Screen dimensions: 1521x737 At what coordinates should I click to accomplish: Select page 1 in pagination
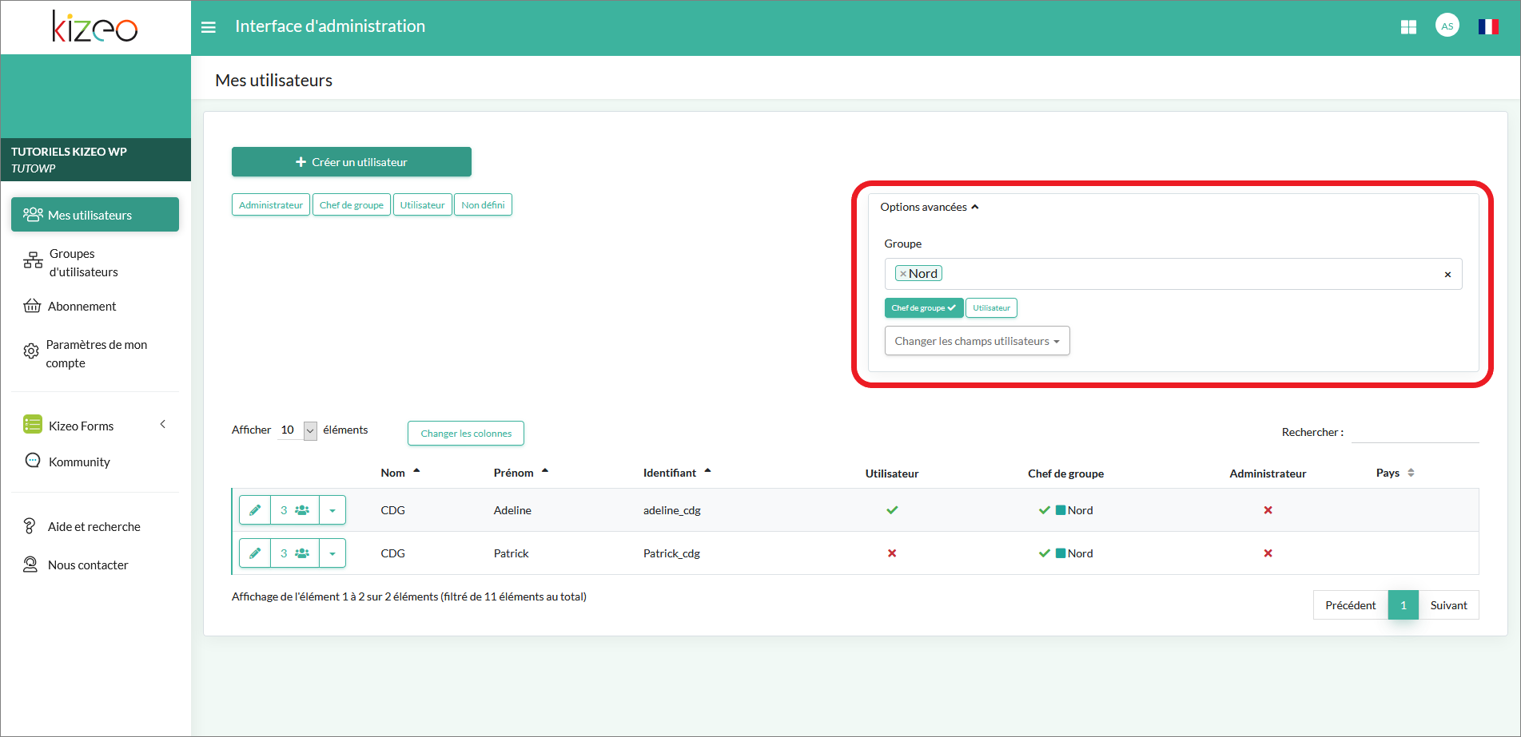(1404, 605)
